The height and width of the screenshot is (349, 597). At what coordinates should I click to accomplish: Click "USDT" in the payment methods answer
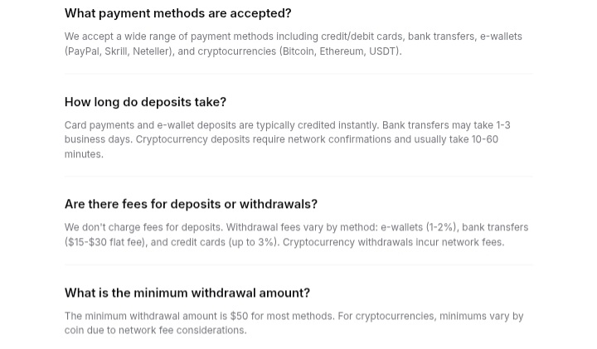coord(382,51)
